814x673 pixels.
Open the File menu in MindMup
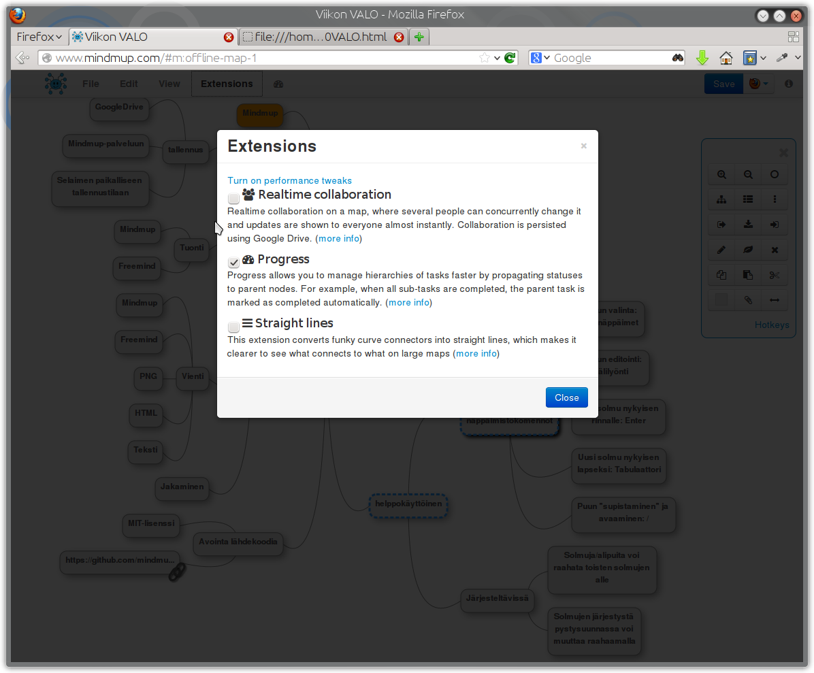coord(91,84)
